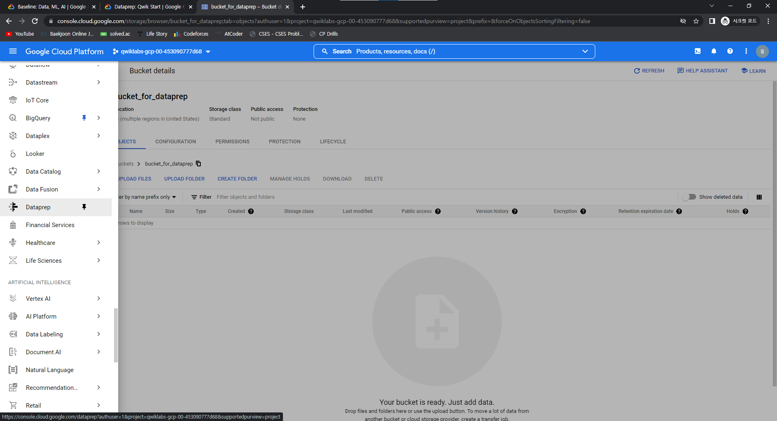The width and height of the screenshot is (777, 421).
Task: Unpin Dataprep using its pin icon
Action: click(x=84, y=207)
